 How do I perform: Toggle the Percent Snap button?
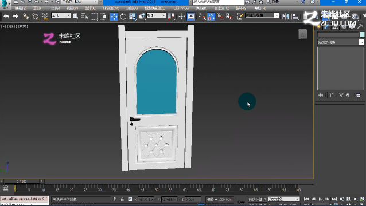(220, 17)
